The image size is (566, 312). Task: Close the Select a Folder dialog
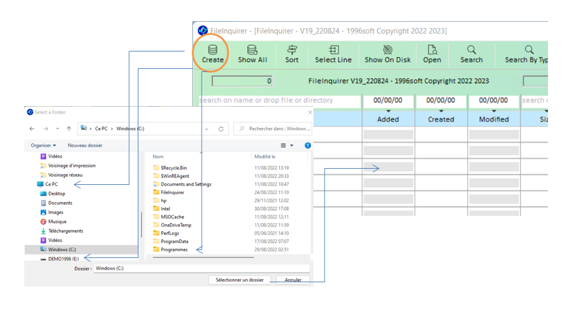point(310,112)
